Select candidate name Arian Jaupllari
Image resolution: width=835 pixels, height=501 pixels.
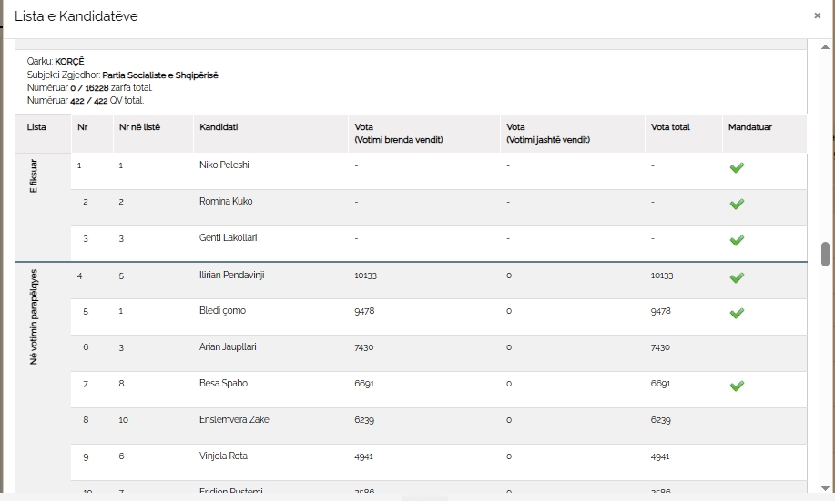[x=228, y=346]
